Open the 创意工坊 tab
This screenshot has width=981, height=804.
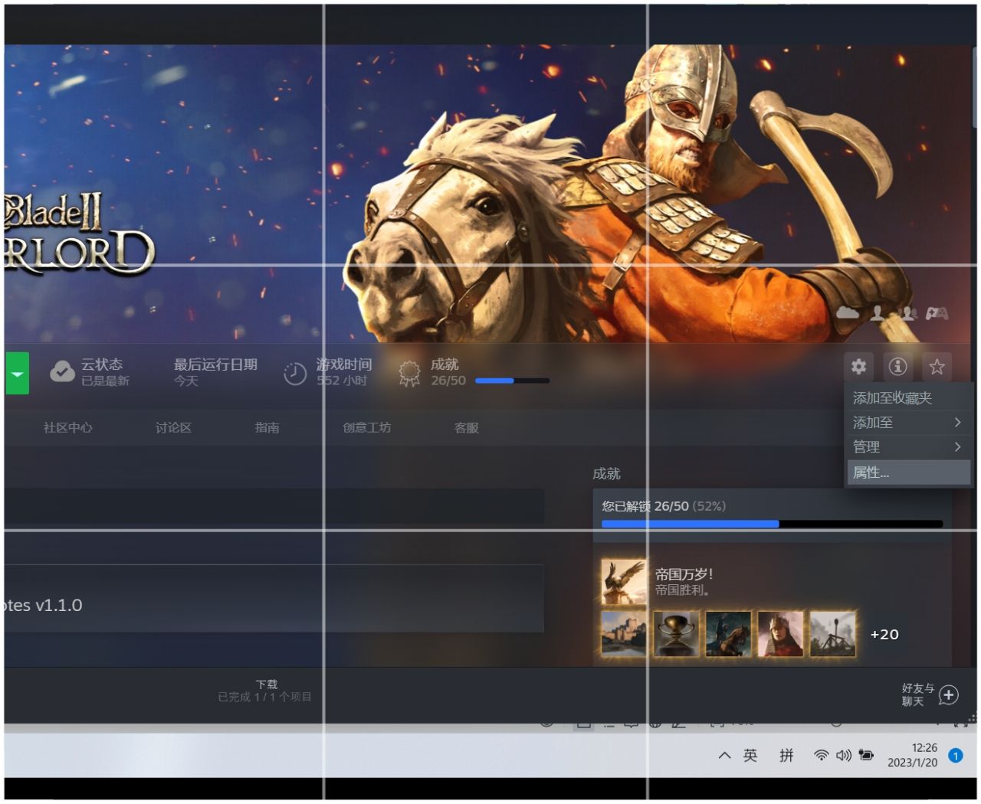(x=366, y=427)
